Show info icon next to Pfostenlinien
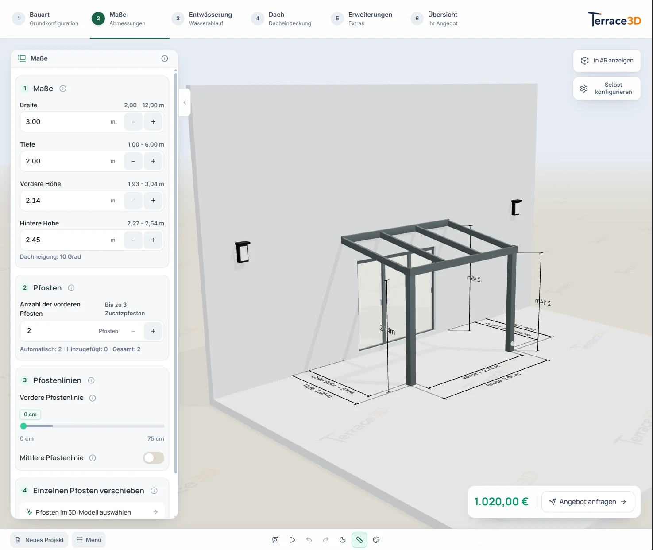This screenshot has width=653, height=550. [91, 380]
